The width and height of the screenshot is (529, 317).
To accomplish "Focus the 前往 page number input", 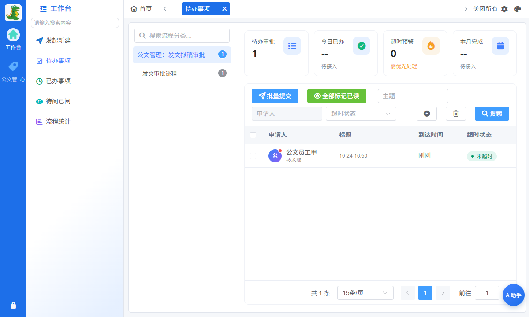I will click(487, 293).
